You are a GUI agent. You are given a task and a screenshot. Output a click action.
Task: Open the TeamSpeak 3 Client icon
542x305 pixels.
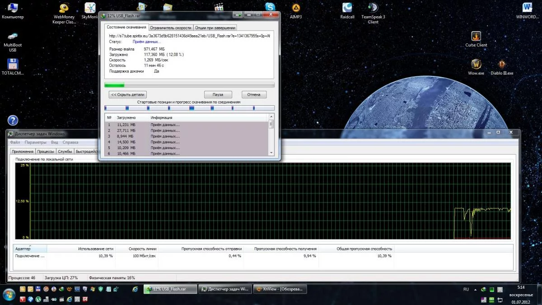pos(373,9)
